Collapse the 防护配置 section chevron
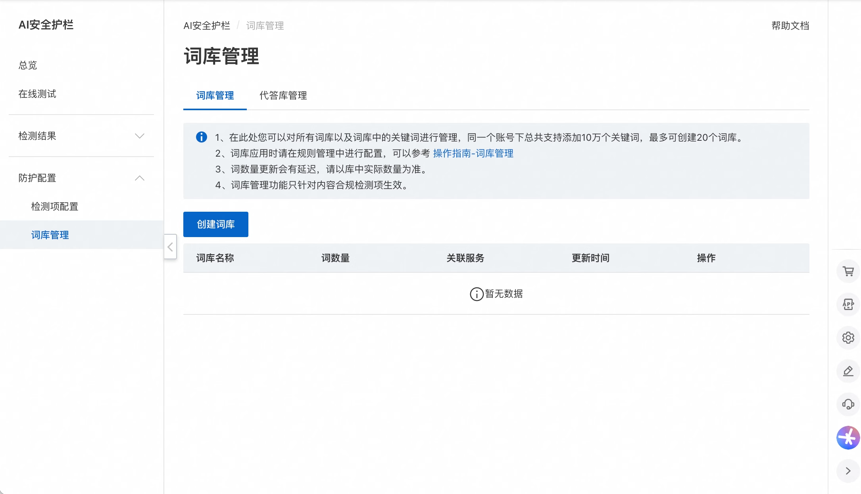This screenshot has height=494, width=861. (x=140, y=178)
